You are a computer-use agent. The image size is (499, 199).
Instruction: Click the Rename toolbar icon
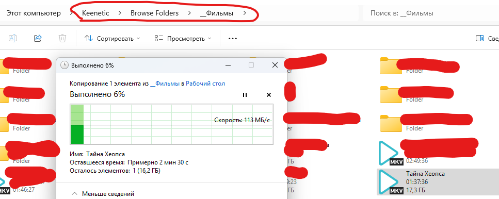(12, 38)
